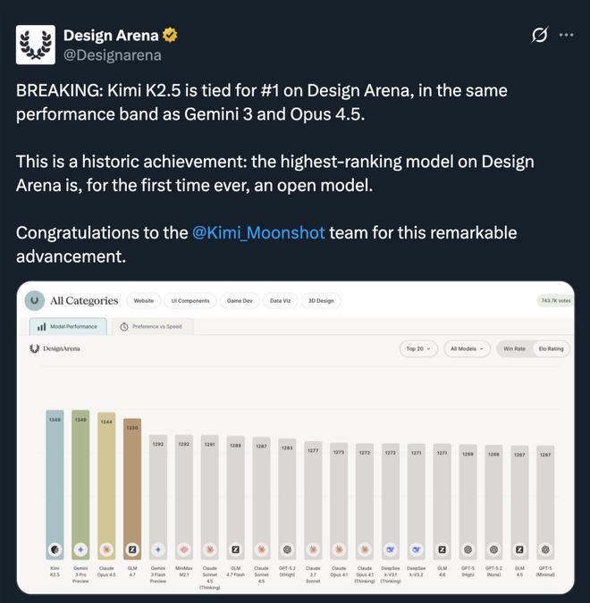Open the @Kimi_Moonshot mention link

(259, 233)
